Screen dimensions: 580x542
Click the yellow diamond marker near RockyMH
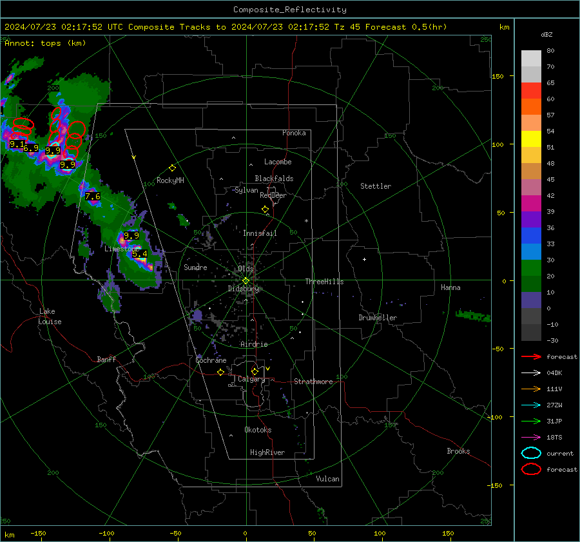172,168
